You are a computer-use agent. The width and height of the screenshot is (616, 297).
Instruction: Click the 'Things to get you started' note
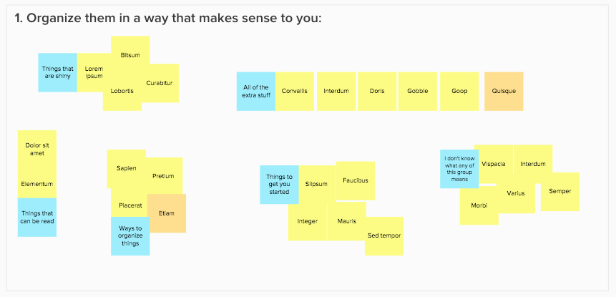(x=279, y=185)
